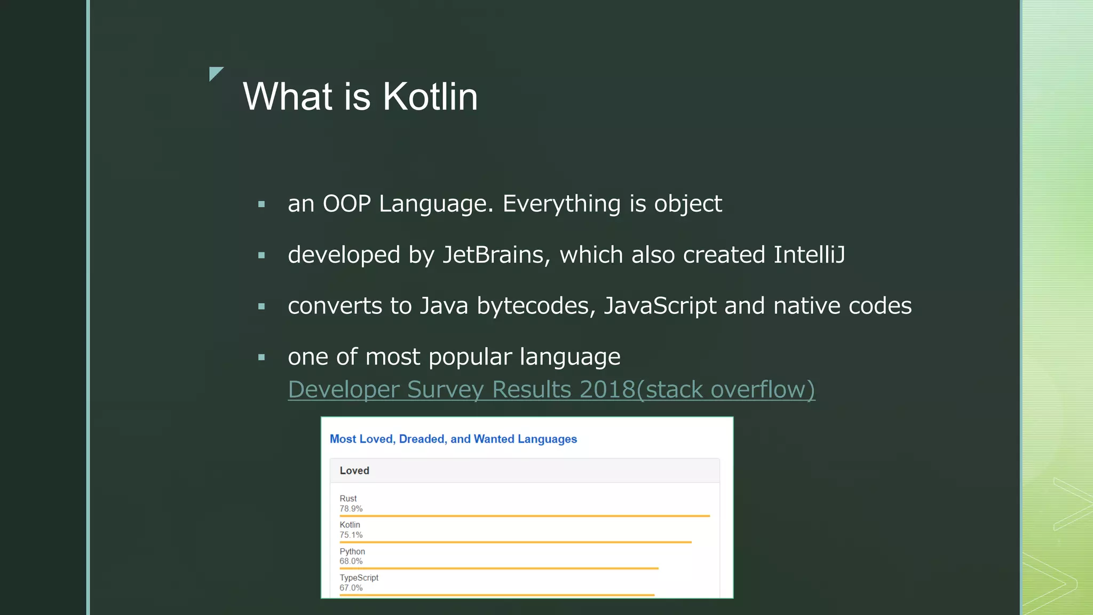The image size is (1093, 615).
Task: Click the Kotlin label in the chart
Action: tap(350, 525)
